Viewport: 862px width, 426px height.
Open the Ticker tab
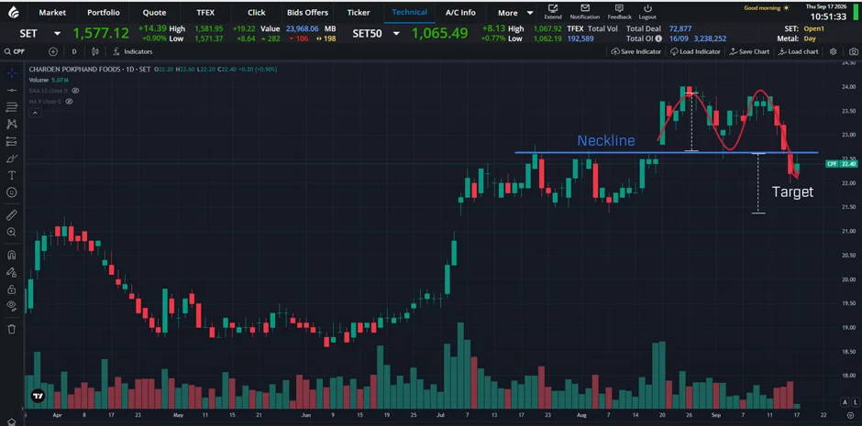coord(359,13)
